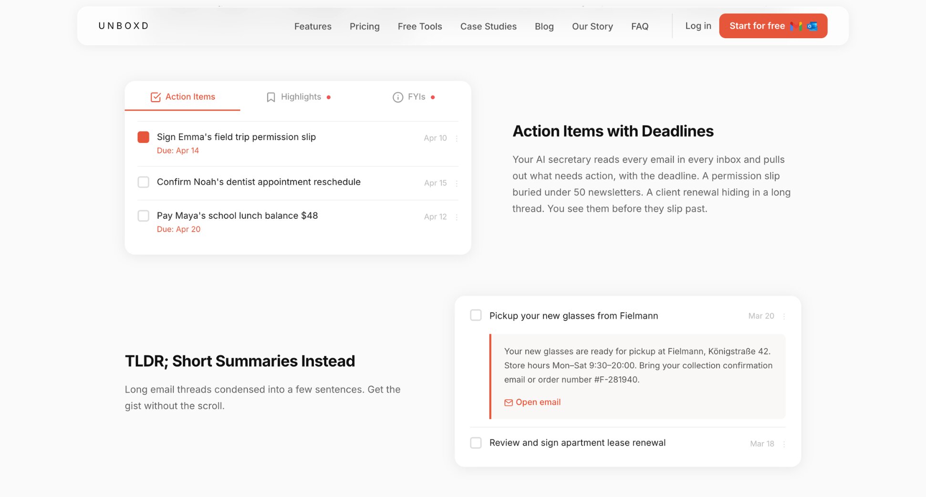This screenshot has height=497, width=926.
Task: Click 'Review and sign apartment lease renewal' title
Action: pos(577,443)
